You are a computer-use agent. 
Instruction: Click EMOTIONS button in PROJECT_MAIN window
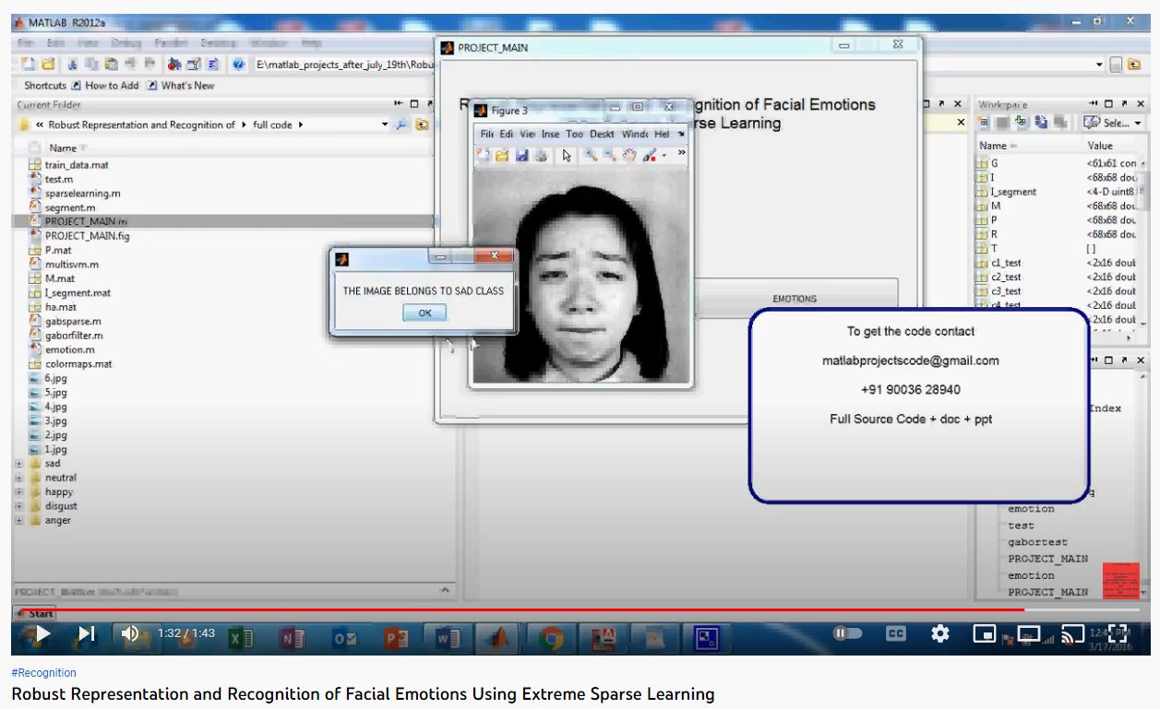click(x=795, y=298)
